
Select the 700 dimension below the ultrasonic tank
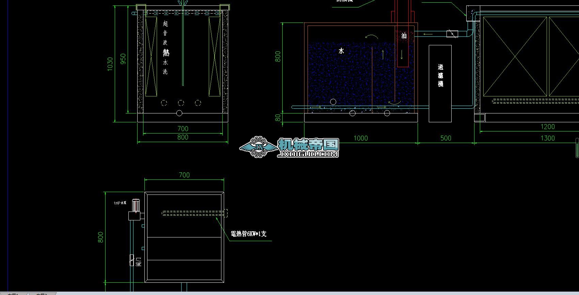coord(183,128)
